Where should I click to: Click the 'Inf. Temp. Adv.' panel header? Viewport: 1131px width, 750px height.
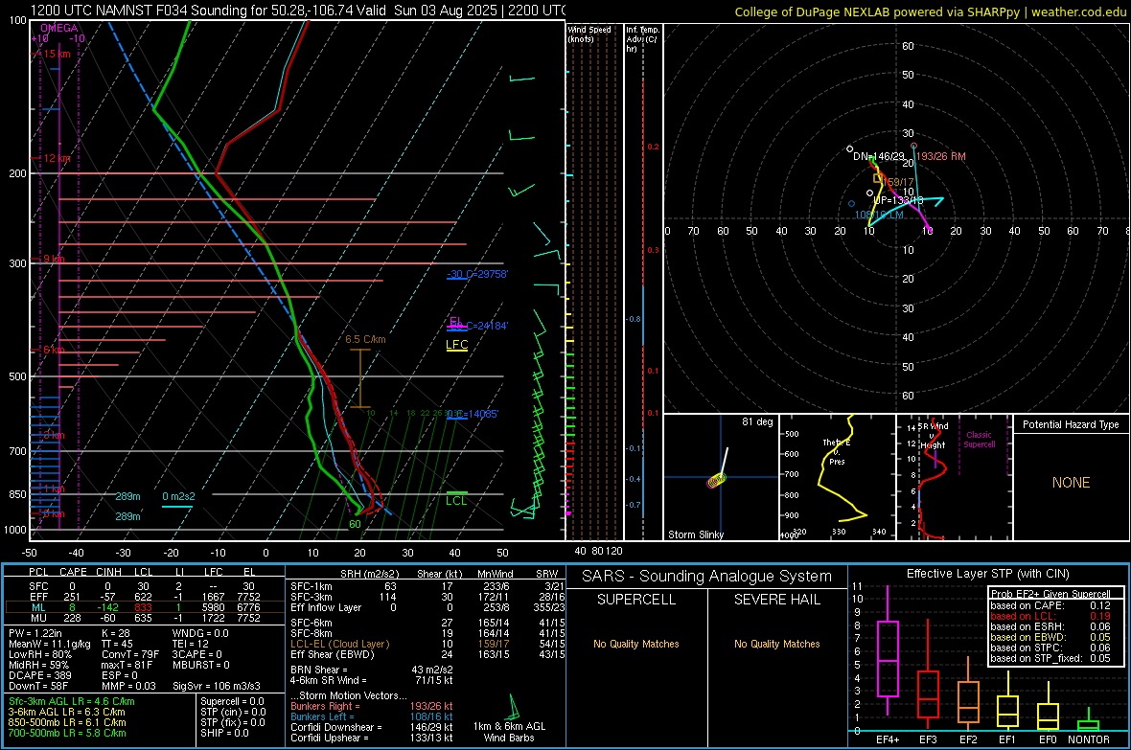coord(641,39)
